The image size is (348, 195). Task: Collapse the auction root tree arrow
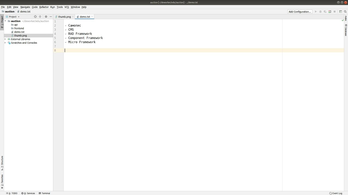[x=5, y=21]
